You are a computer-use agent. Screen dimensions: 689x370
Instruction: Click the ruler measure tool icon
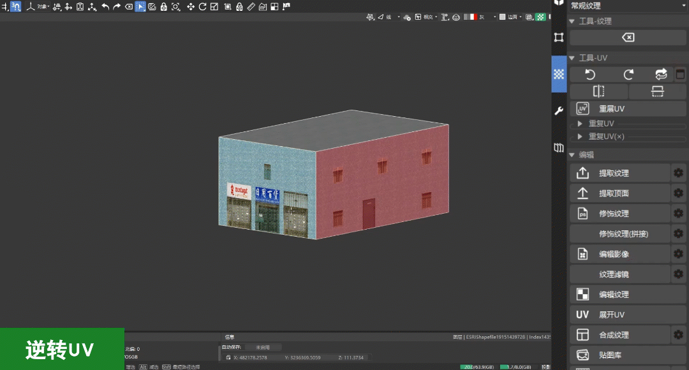[251, 6]
